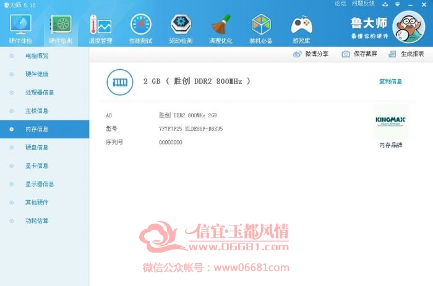
Task: Click the model value 7F7F7F25 KLDE88F-B8KU5
Action: 191,129
